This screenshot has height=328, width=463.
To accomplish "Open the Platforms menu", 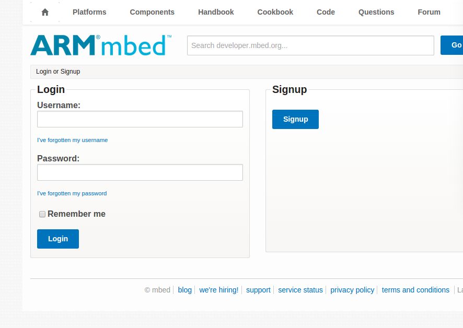I will coord(89,12).
